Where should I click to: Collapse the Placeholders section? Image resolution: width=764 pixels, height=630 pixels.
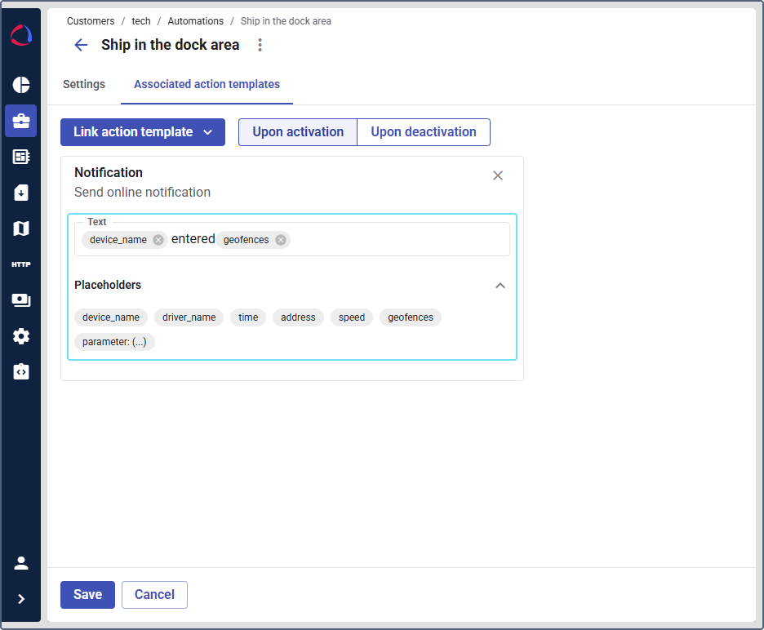[x=500, y=286]
